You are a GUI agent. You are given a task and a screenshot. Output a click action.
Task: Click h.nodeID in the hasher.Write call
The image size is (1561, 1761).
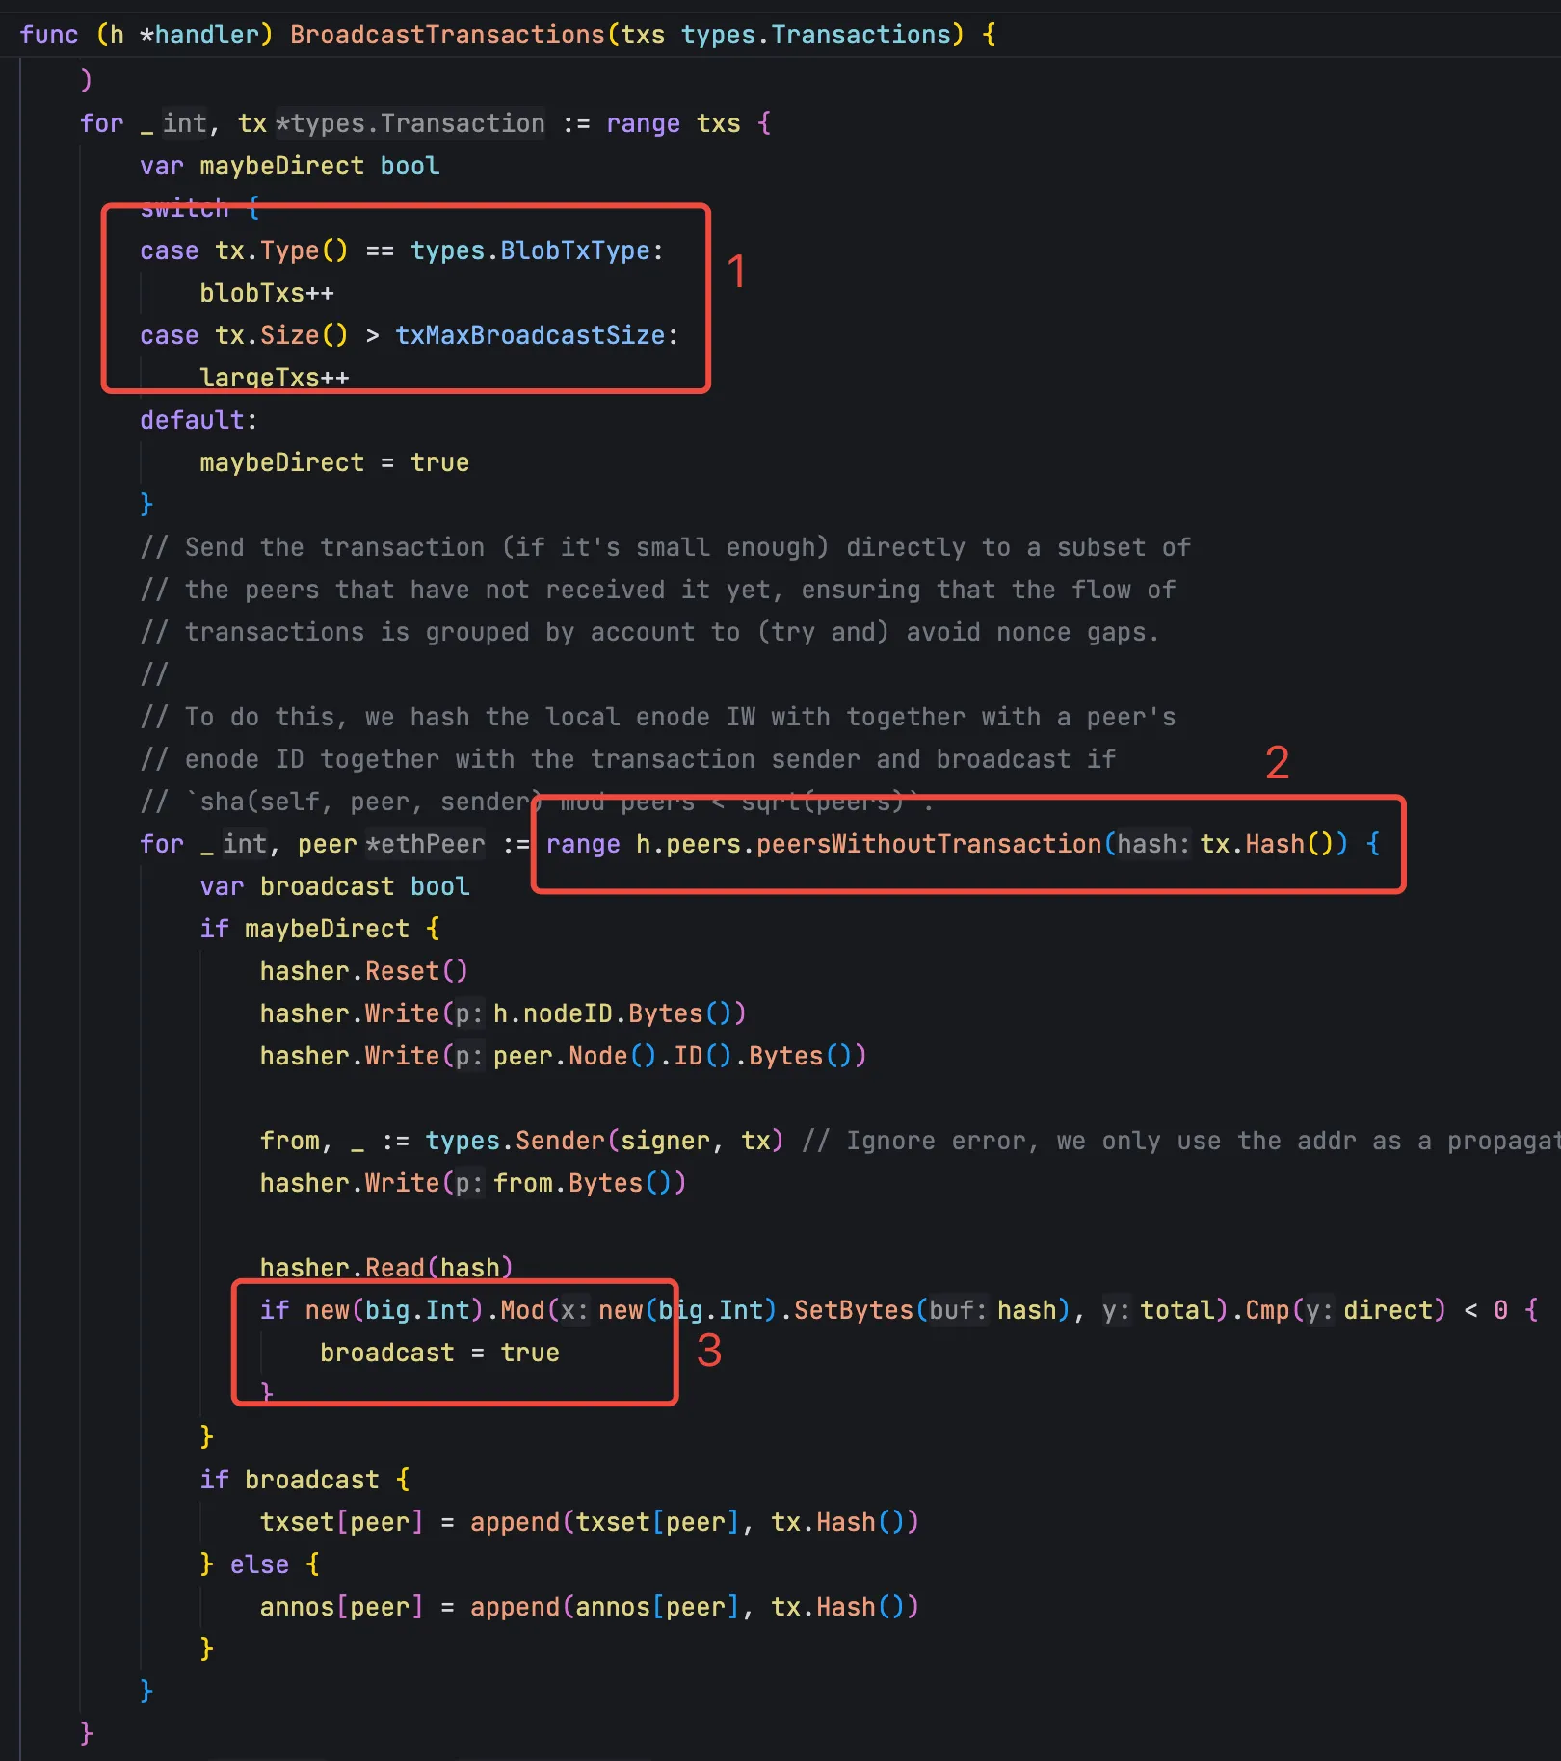tap(552, 1013)
